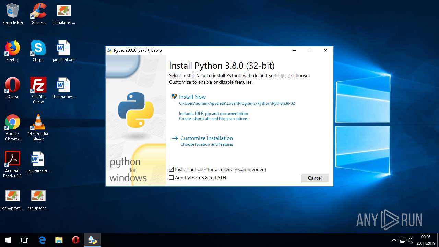
Task: Click the show desktop strip on the taskbar
Action: pos(438,240)
